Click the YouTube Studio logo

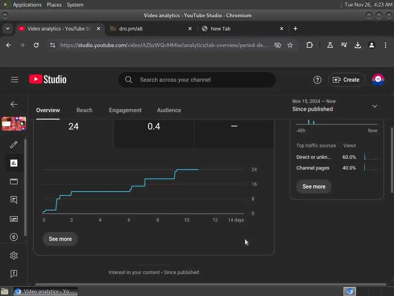tap(48, 79)
